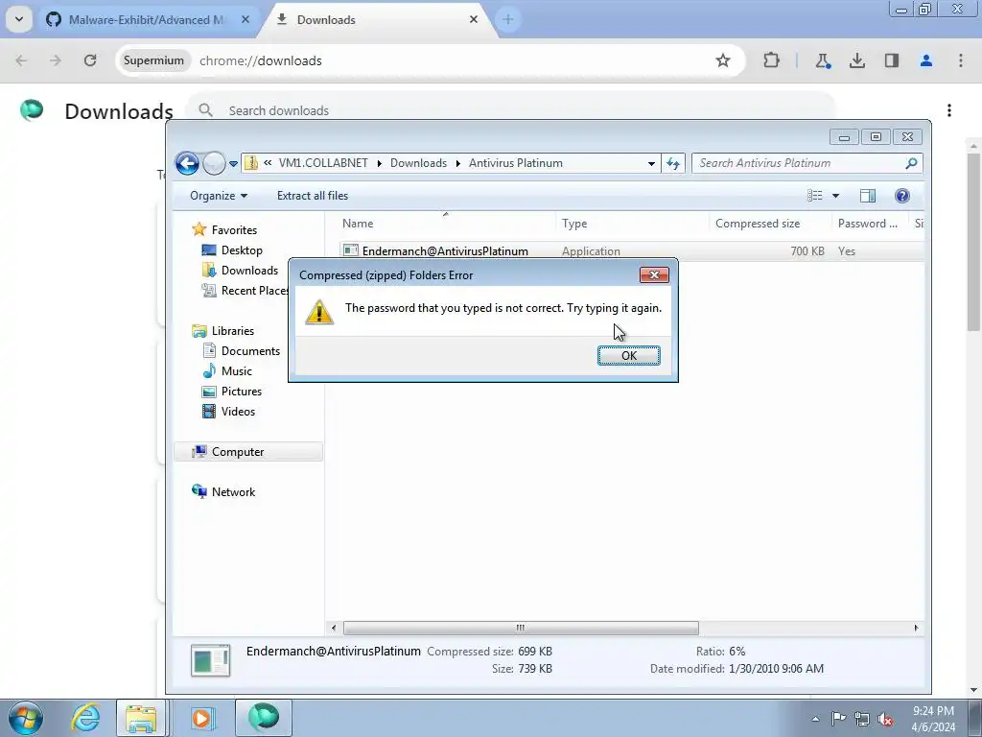Open Music library

(236, 371)
